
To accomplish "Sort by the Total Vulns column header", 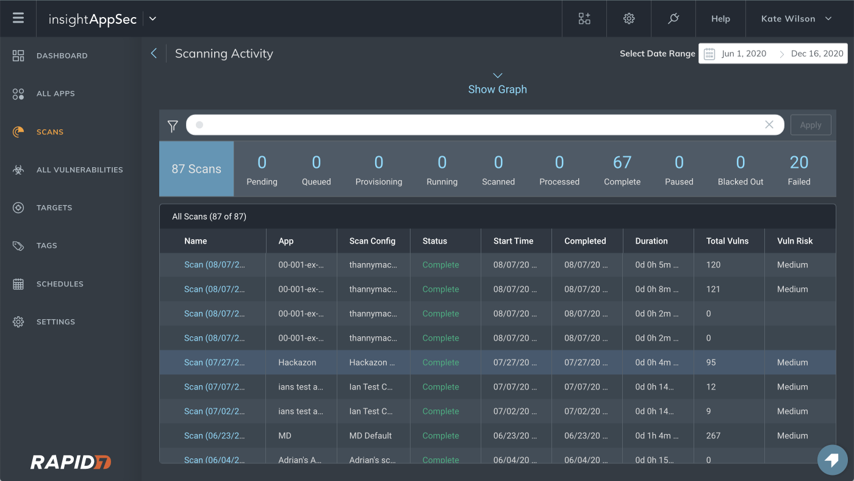I will click(728, 241).
